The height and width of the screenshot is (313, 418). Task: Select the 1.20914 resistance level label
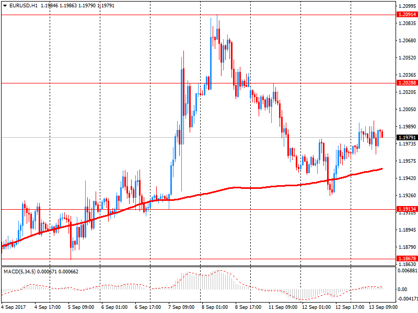tap(407, 15)
